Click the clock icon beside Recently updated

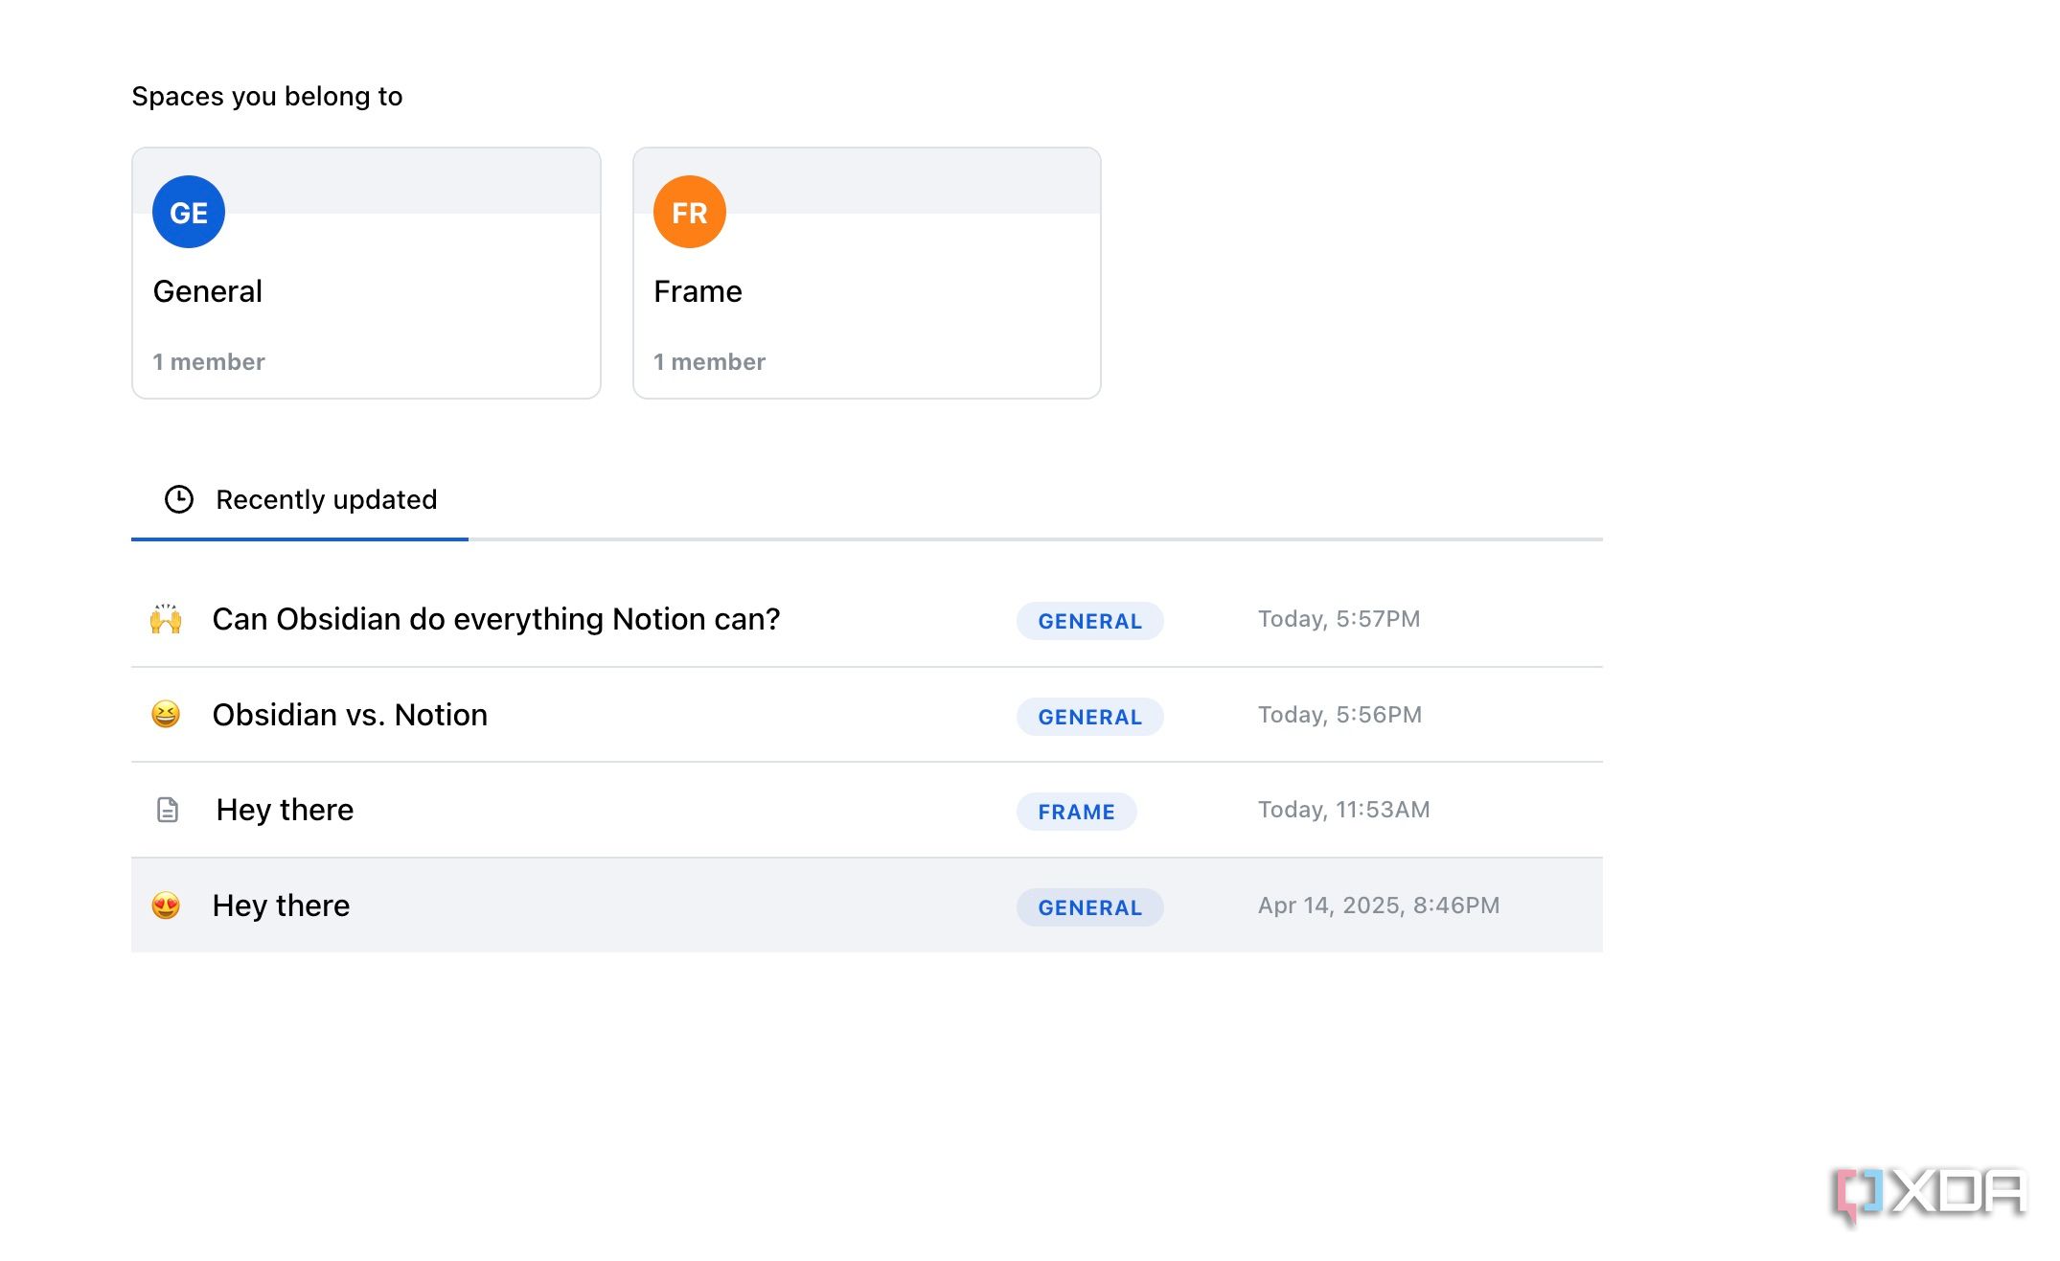[x=179, y=499]
